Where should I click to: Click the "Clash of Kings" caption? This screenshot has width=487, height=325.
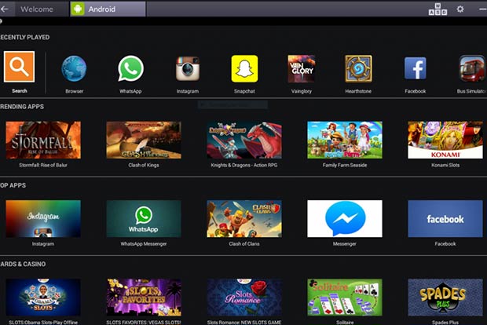(144, 165)
